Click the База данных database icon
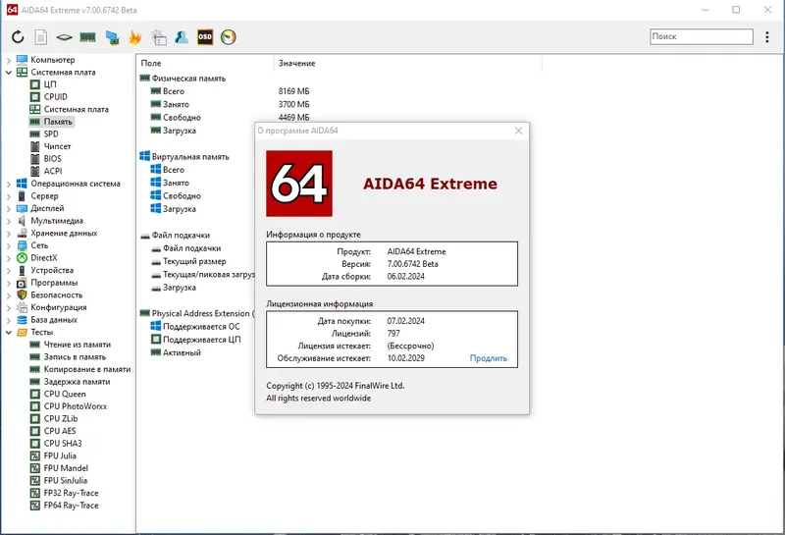The image size is (785, 535). pos(22,320)
